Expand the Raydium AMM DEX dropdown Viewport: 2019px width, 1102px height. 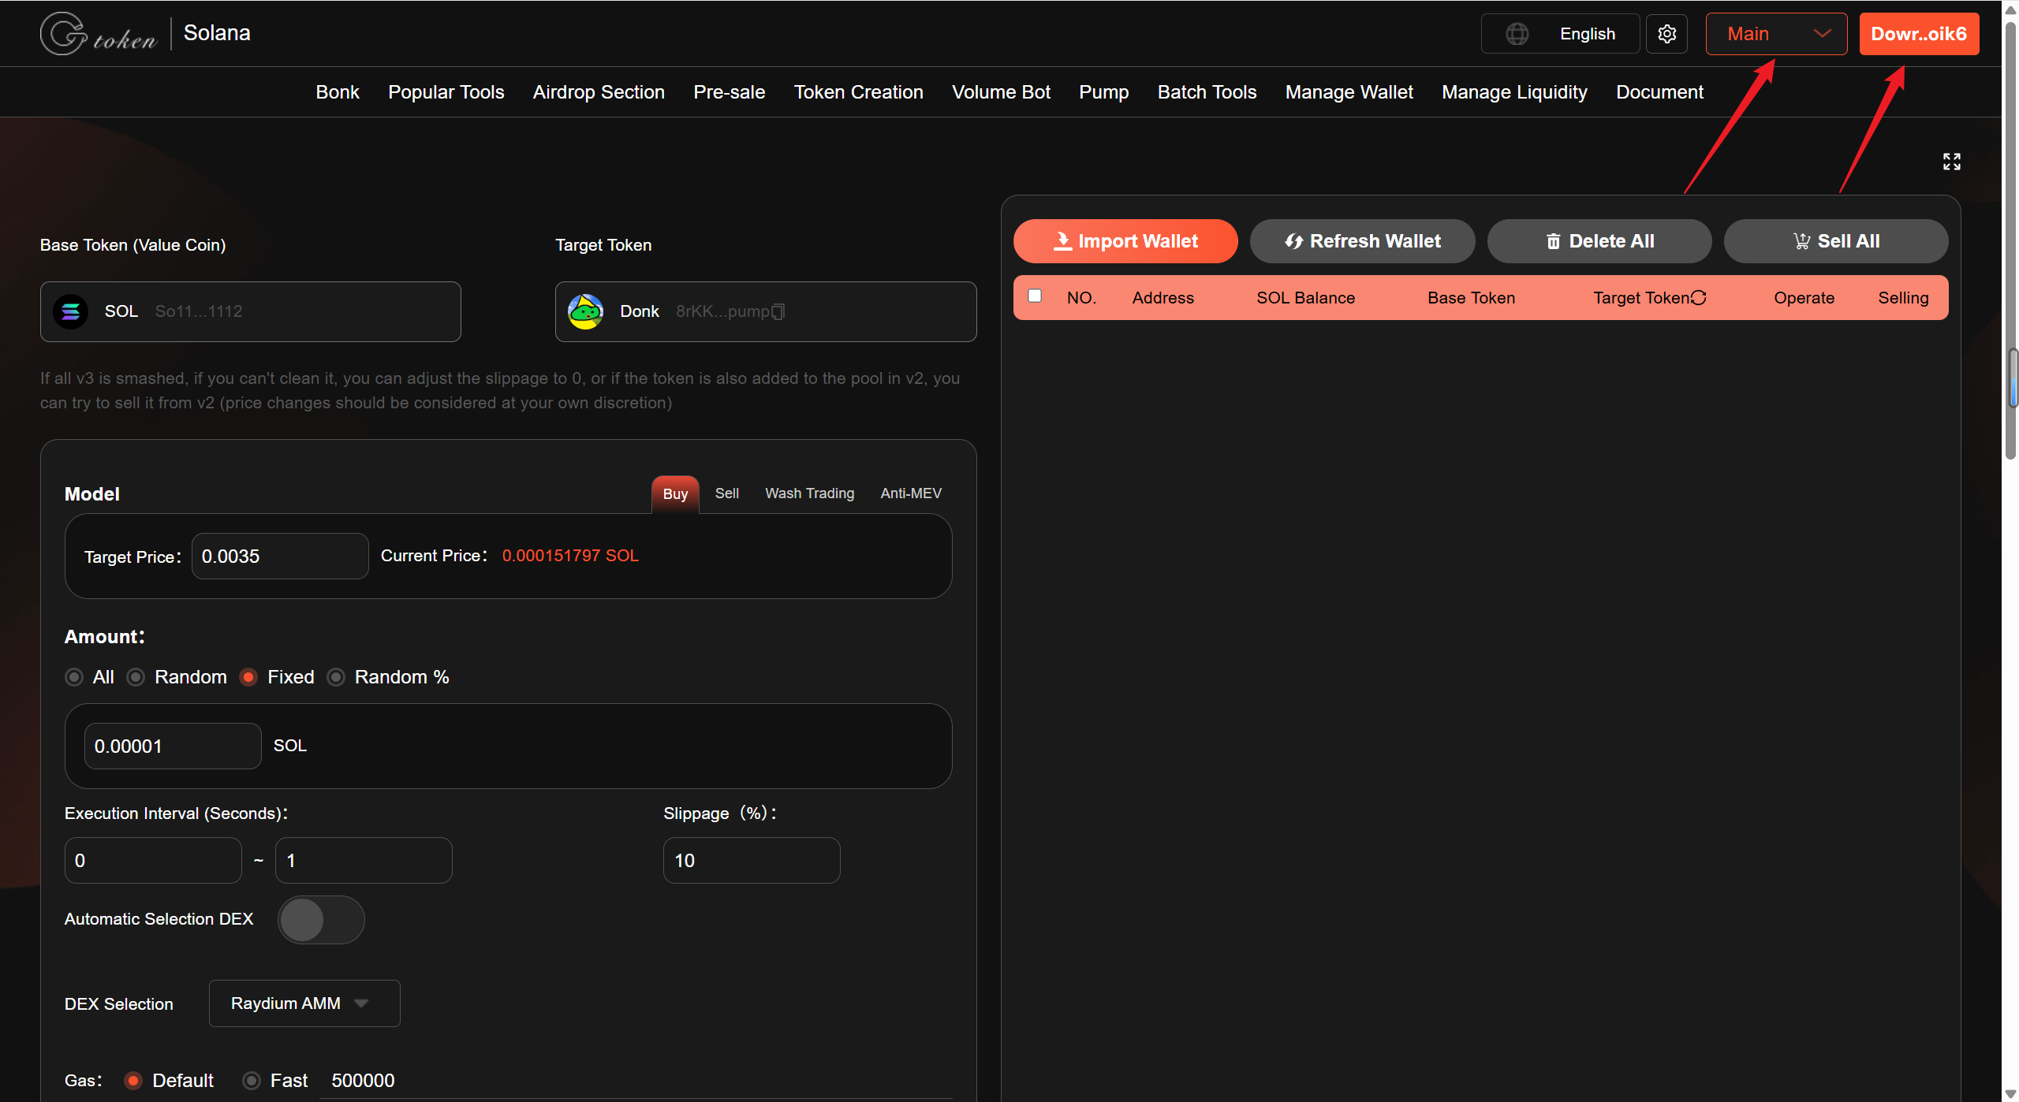click(x=304, y=1003)
